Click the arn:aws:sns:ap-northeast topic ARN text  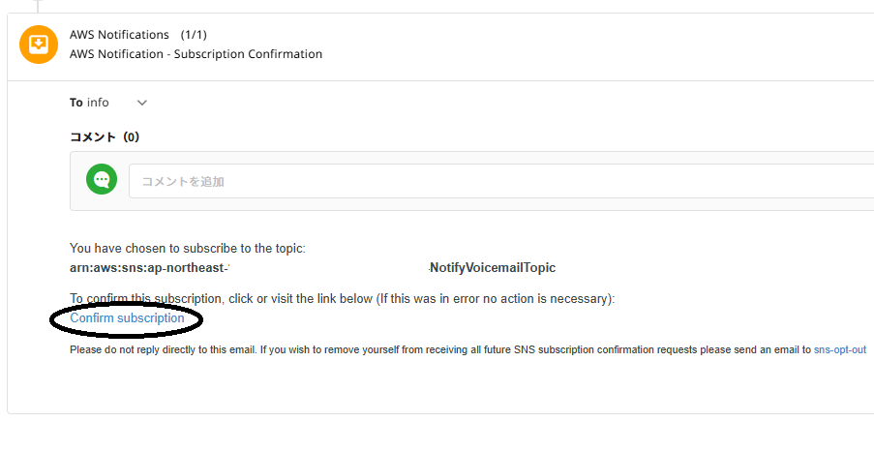point(148,267)
